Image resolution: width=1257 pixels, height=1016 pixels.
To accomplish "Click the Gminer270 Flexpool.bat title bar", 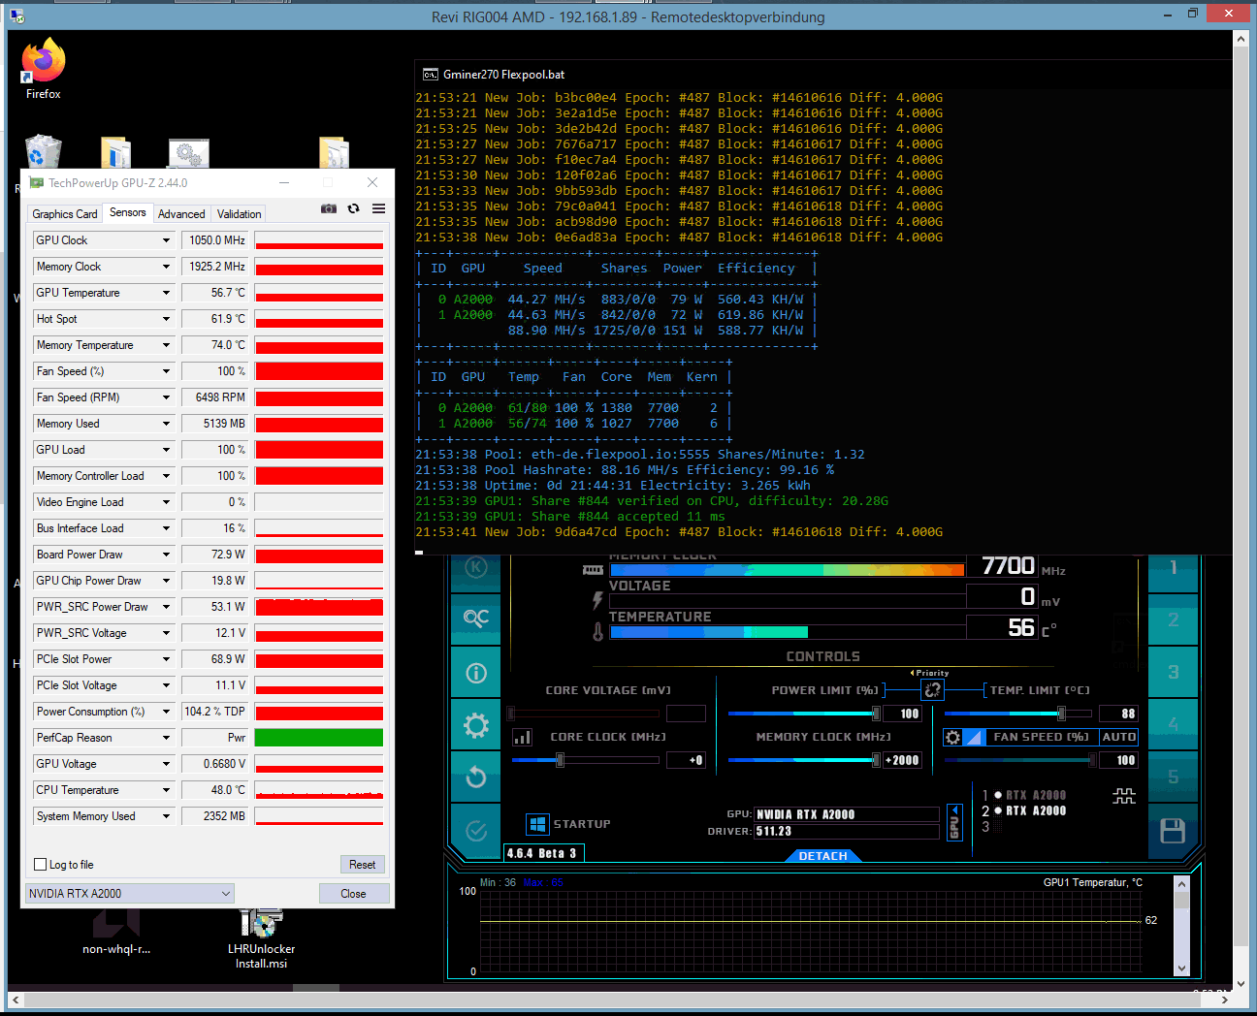I will [x=822, y=75].
